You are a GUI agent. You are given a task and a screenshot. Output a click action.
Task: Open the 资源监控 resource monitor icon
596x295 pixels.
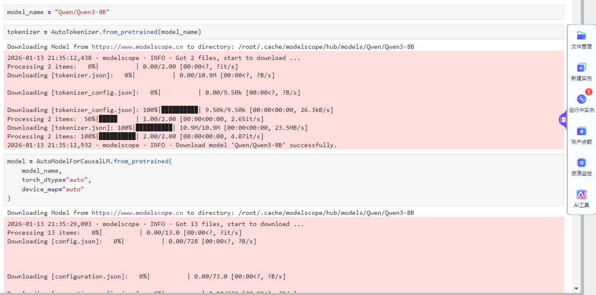(582, 163)
